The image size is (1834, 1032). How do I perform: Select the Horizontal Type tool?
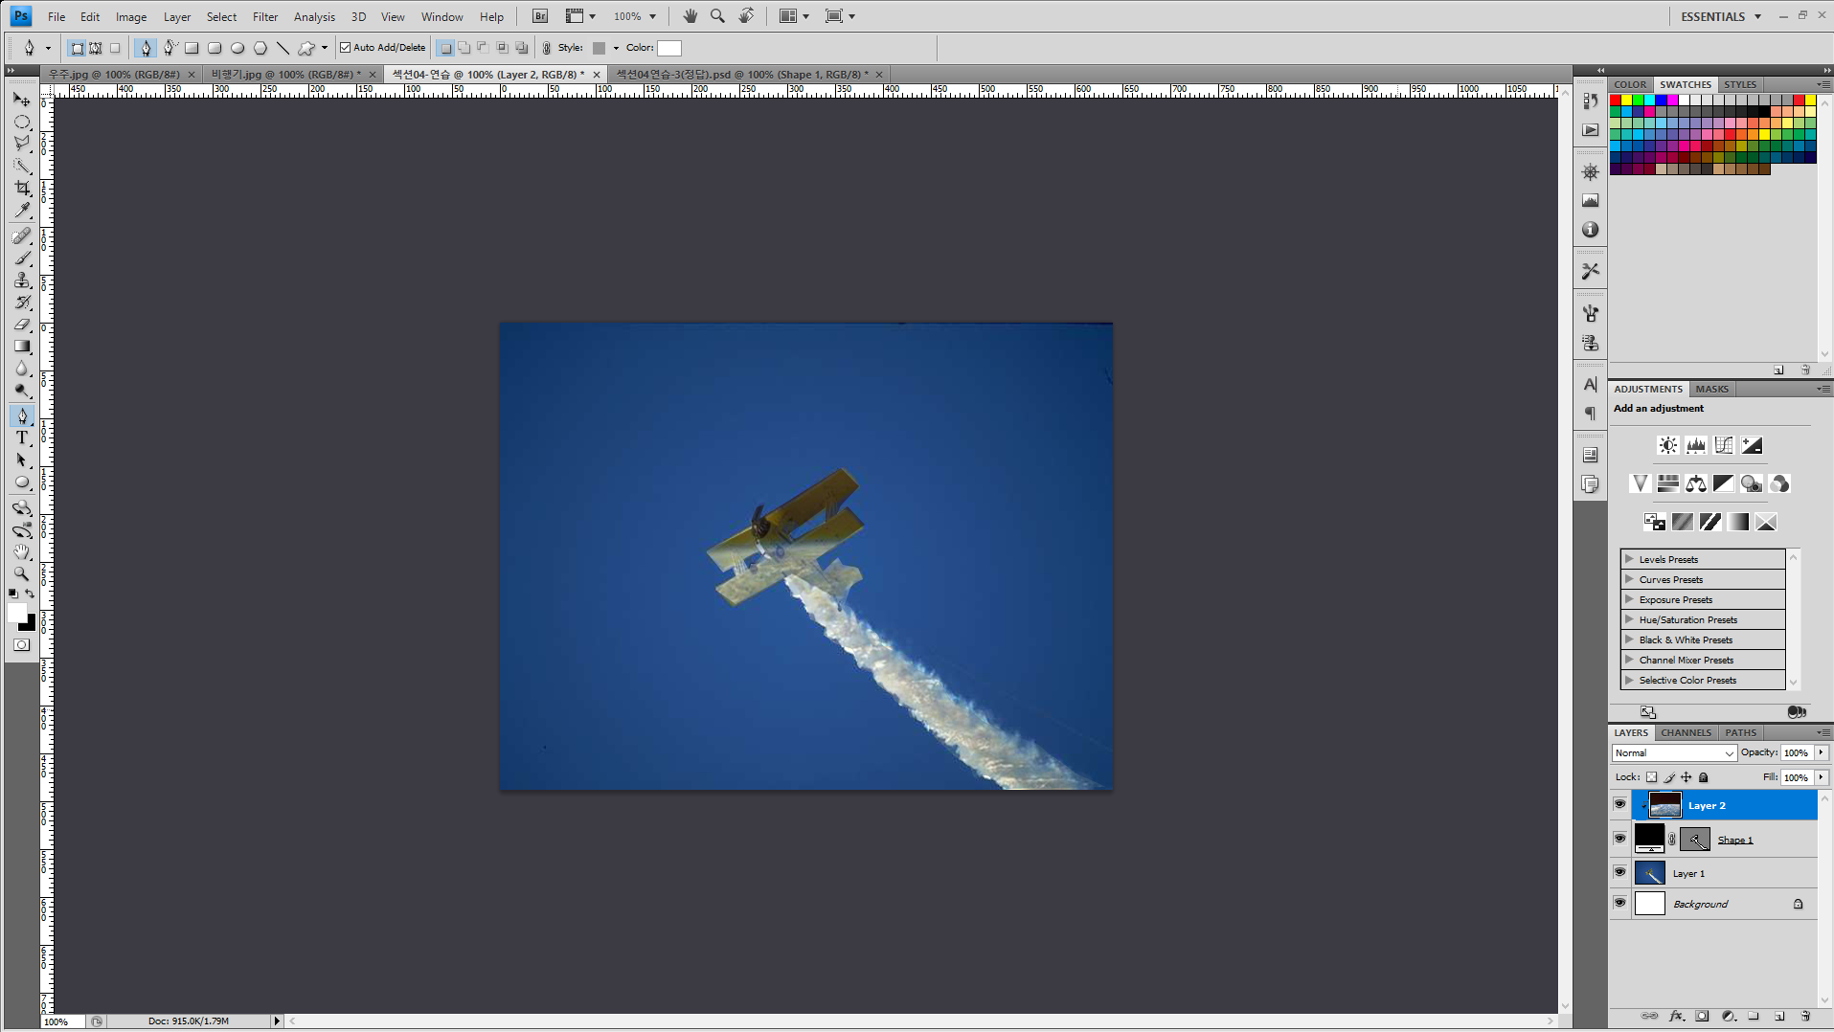[22, 437]
